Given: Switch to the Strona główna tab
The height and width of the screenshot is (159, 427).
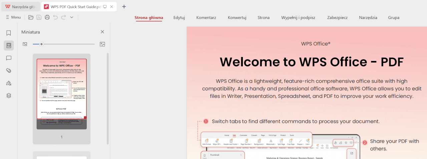Looking at the screenshot, I should tap(149, 18).
